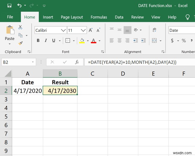The height and width of the screenshot is (156, 195).
Task: Open the File menu
Action: pos(10,17)
